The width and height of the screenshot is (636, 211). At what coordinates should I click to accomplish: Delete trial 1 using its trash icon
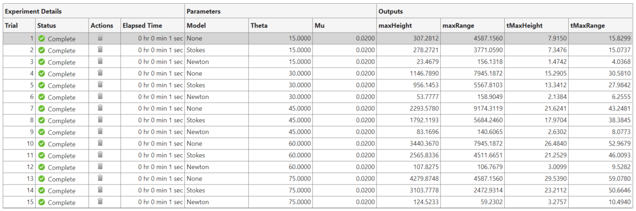100,38
